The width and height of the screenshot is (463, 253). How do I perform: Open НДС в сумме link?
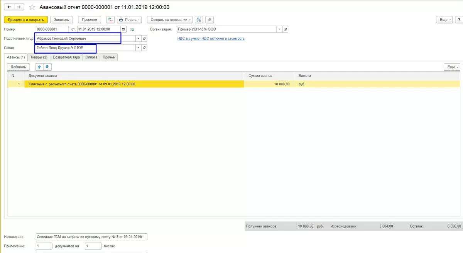tap(211, 38)
